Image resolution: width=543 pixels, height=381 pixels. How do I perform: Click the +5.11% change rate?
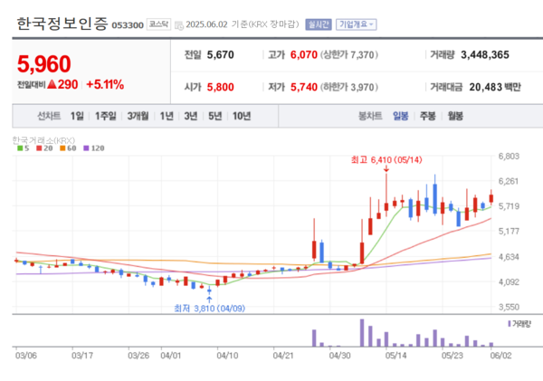[x=105, y=84]
